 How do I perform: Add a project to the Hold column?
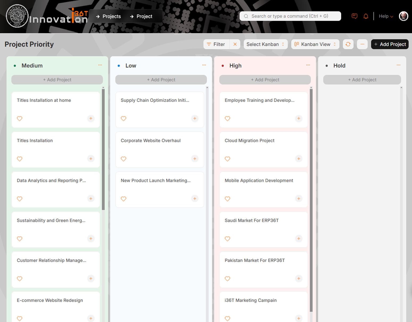click(362, 80)
